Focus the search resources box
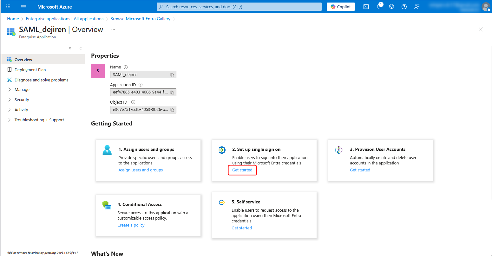492x256 pixels. tap(239, 7)
